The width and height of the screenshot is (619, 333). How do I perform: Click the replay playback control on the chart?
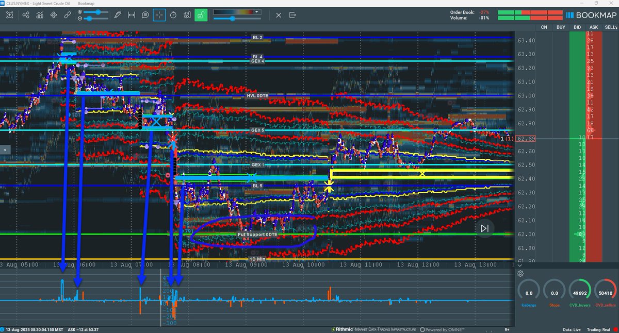click(x=484, y=228)
